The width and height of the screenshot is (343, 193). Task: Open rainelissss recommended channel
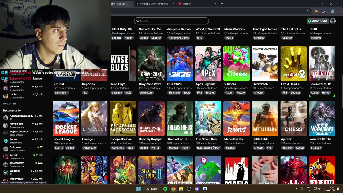[23, 125]
